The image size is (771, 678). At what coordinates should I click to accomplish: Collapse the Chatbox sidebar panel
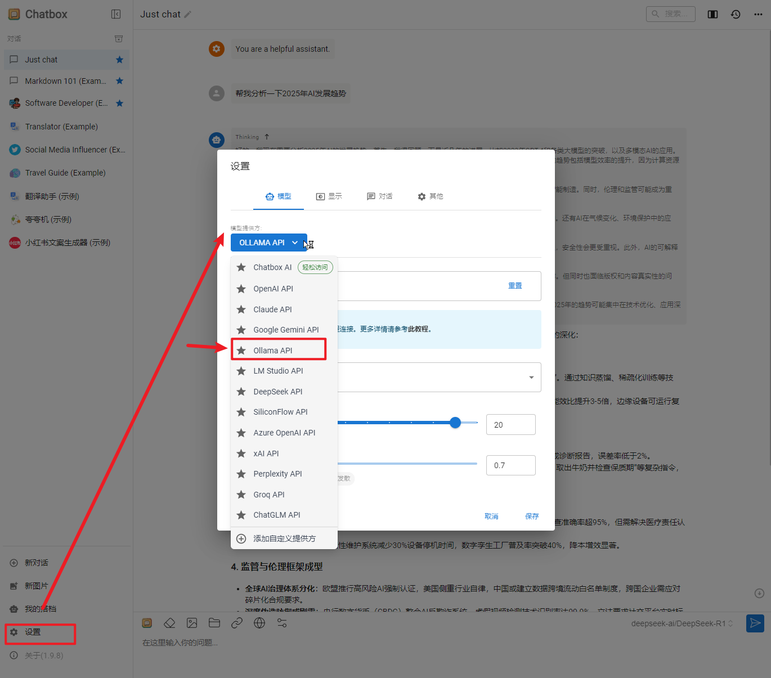[x=116, y=14]
